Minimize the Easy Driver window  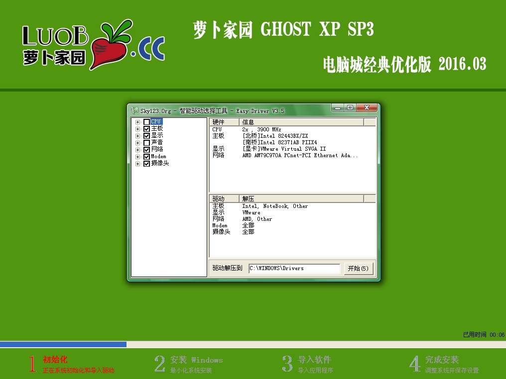click(x=338, y=107)
